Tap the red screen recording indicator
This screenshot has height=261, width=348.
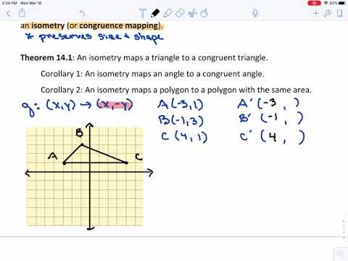pos(314,3)
